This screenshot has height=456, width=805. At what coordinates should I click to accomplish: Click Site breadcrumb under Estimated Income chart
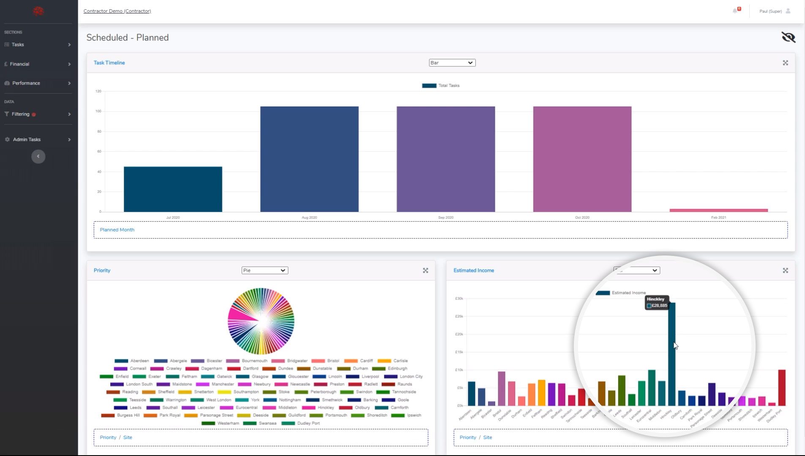(x=488, y=437)
